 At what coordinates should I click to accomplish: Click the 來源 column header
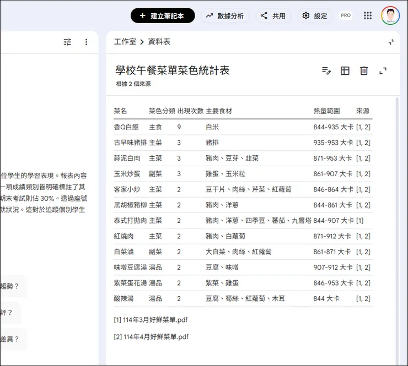tap(363, 111)
